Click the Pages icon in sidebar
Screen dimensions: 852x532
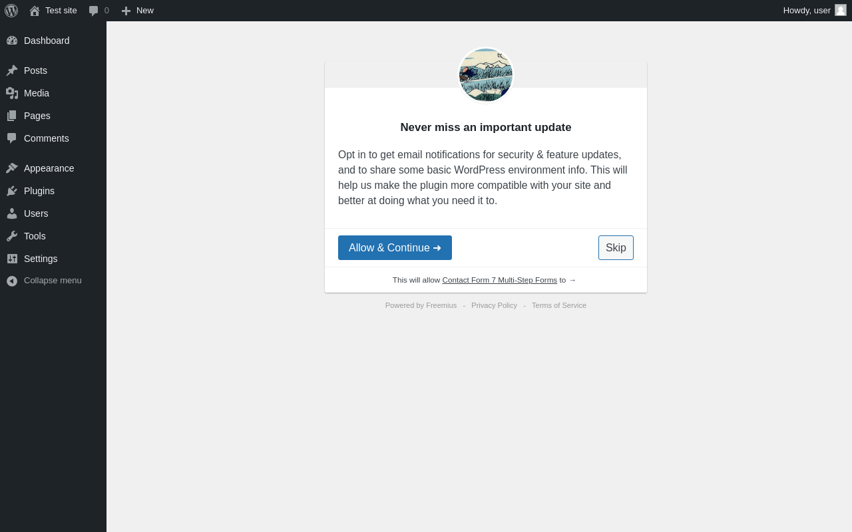(x=12, y=116)
